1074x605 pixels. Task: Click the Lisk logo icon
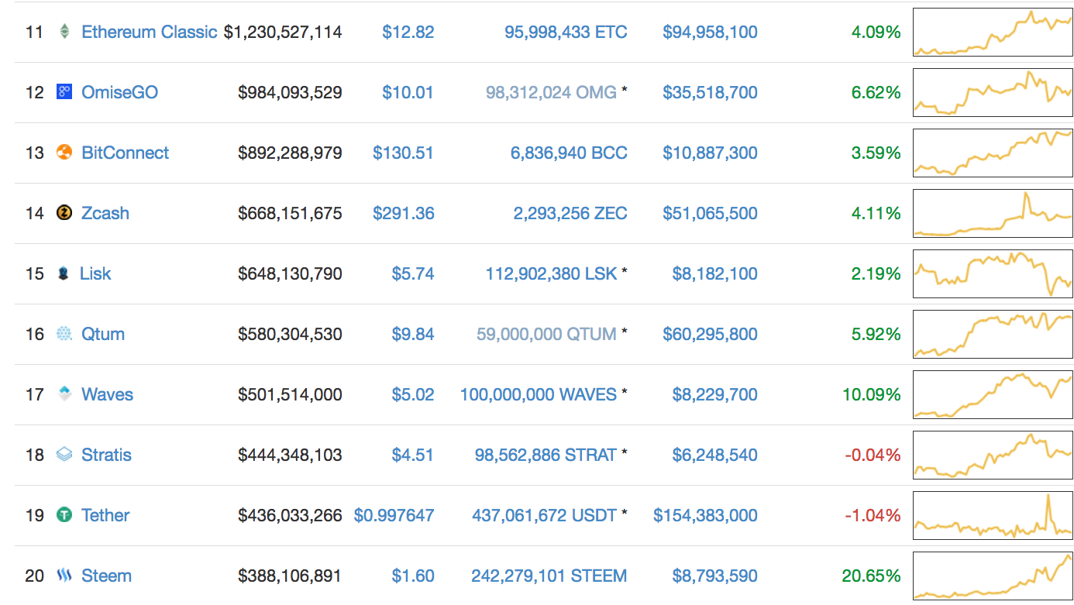click(64, 273)
